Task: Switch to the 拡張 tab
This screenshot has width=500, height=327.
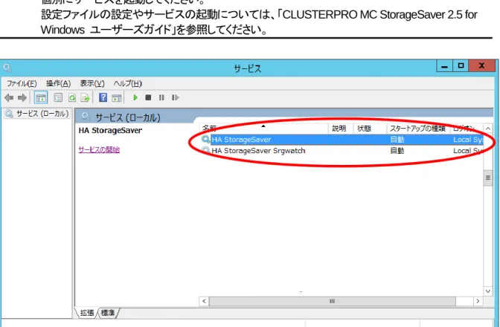Action: pos(87,313)
